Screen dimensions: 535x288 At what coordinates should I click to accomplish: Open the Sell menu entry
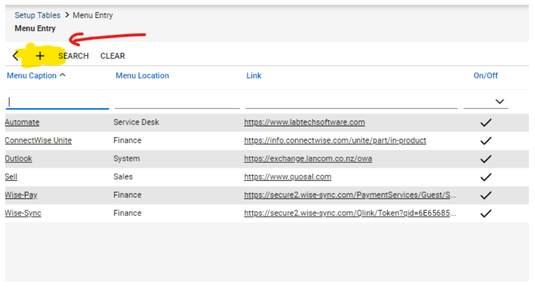click(11, 177)
